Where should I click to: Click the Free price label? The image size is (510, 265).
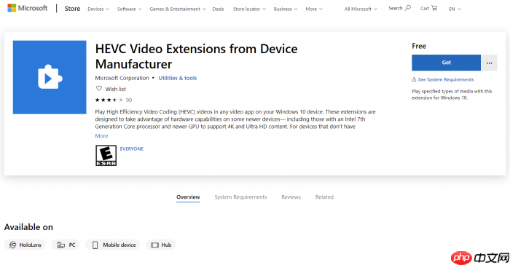click(x=419, y=46)
